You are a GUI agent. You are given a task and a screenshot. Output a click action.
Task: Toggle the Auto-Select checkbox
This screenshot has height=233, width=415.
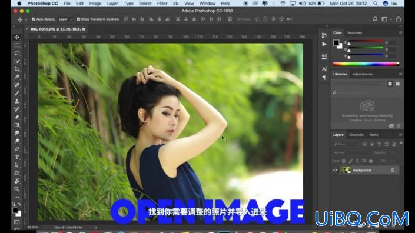34,19
